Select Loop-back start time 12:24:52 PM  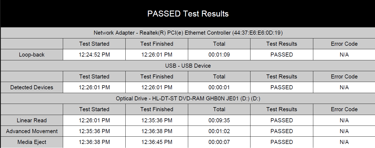(x=94, y=55)
